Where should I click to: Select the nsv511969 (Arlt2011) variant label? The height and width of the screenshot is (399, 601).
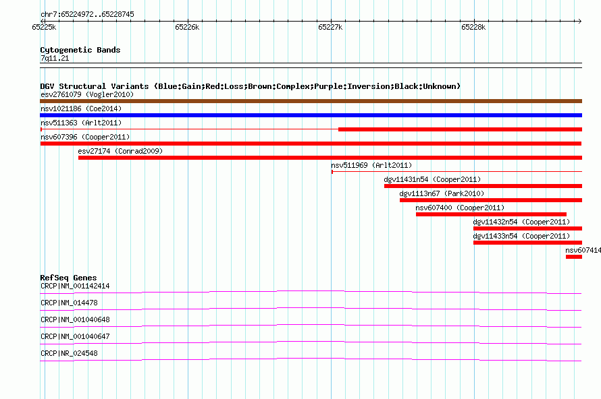click(371, 165)
